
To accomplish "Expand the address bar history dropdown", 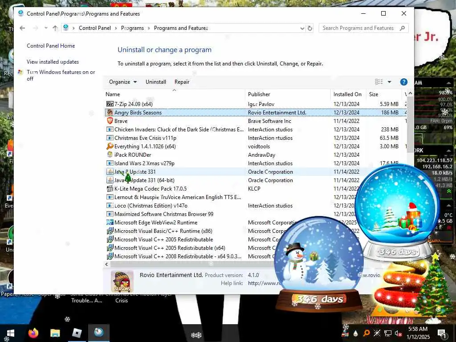I will [302, 28].
